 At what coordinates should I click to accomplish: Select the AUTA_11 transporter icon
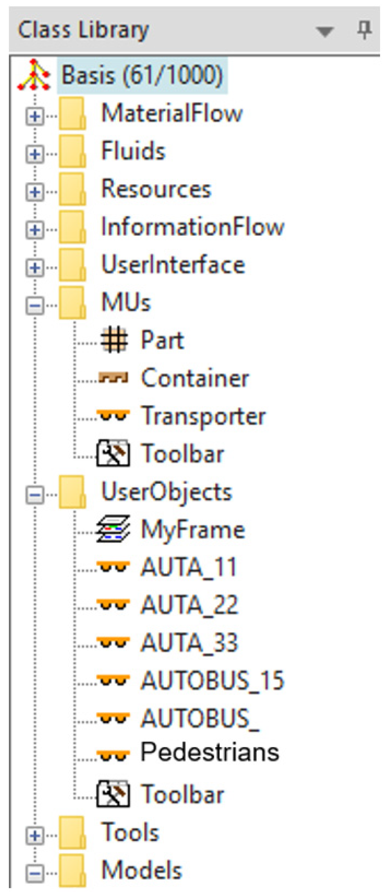point(113,567)
